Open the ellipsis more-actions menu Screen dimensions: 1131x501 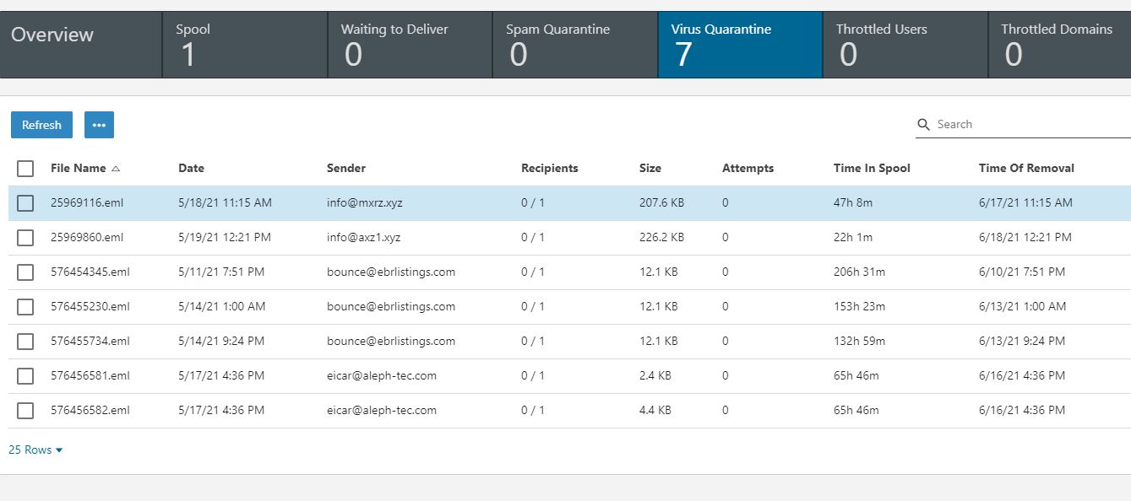coord(99,125)
